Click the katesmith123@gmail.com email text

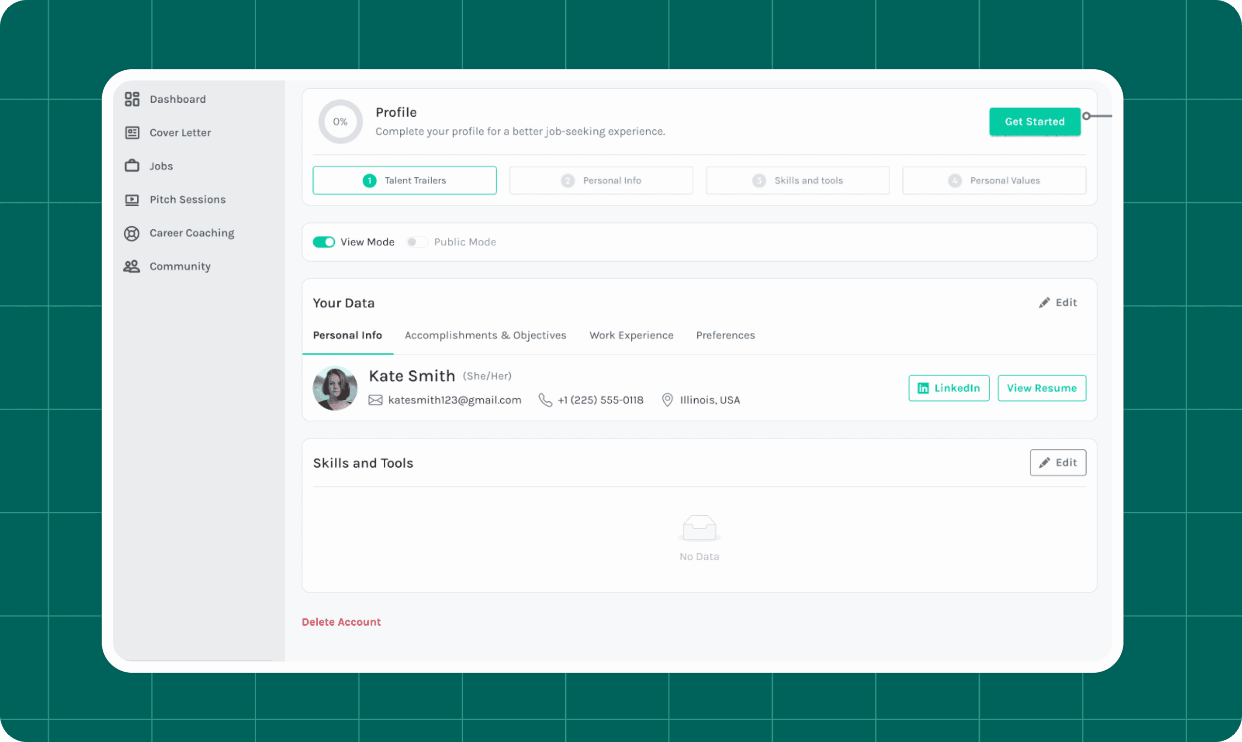coord(455,400)
